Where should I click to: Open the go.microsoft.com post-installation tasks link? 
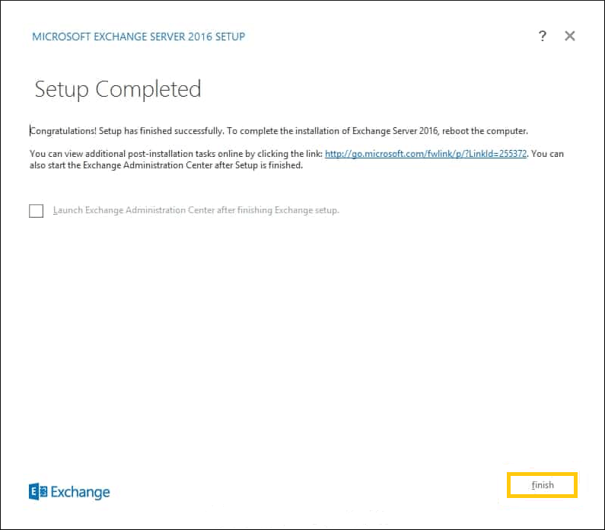pyautogui.click(x=425, y=154)
